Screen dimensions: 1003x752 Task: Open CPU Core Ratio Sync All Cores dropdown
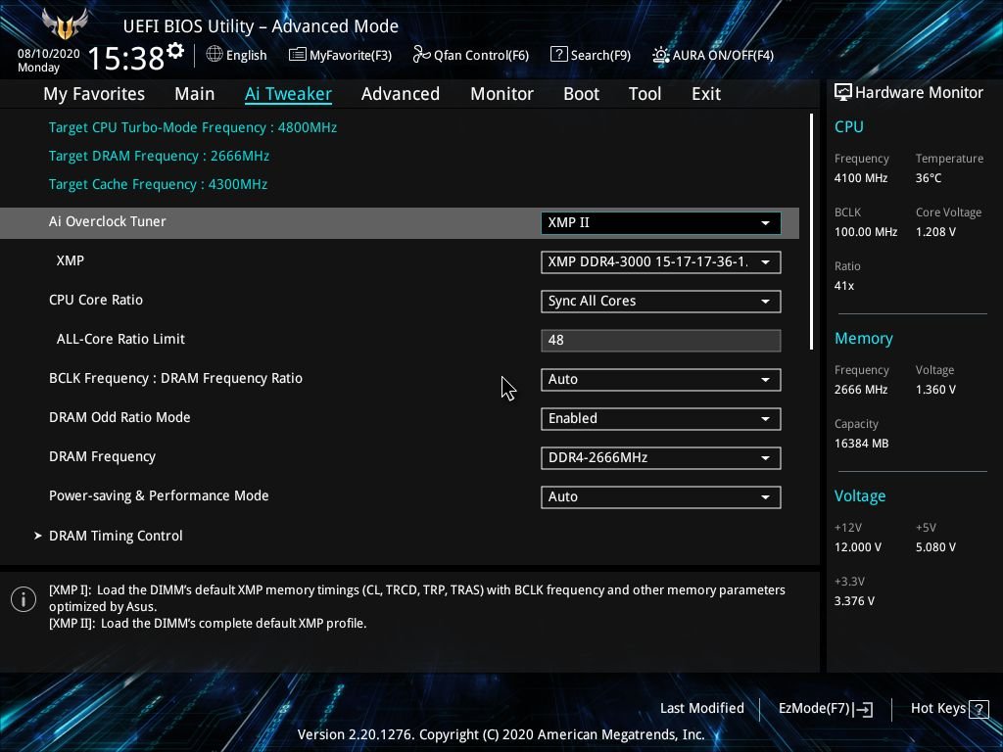coord(661,302)
